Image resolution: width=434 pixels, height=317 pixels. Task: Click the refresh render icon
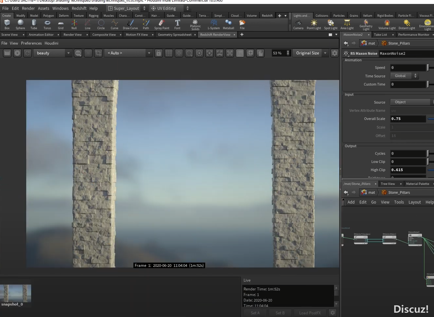28,53
